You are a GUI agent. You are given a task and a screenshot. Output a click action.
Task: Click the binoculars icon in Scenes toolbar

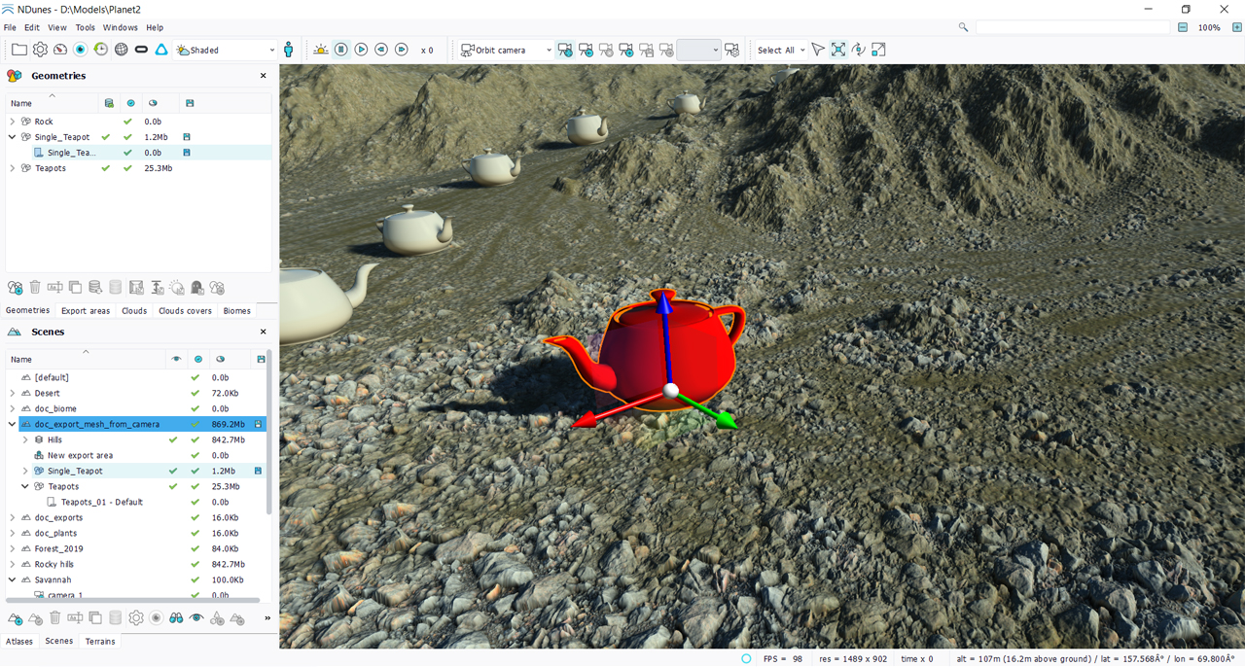pos(176,618)
